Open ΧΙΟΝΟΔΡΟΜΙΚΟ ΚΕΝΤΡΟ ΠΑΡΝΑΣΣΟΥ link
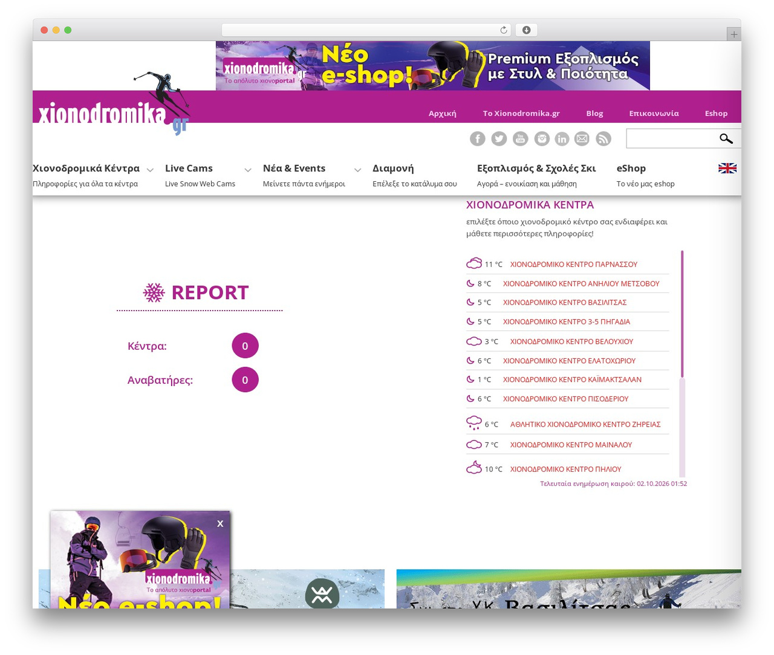 point(574,264)
